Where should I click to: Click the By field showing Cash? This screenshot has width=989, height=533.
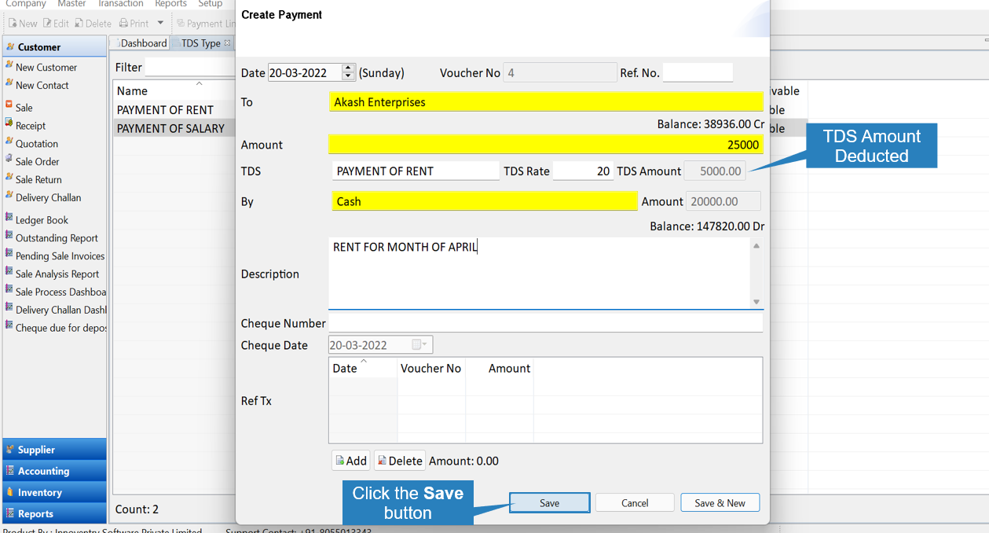(x=484, y=201)
